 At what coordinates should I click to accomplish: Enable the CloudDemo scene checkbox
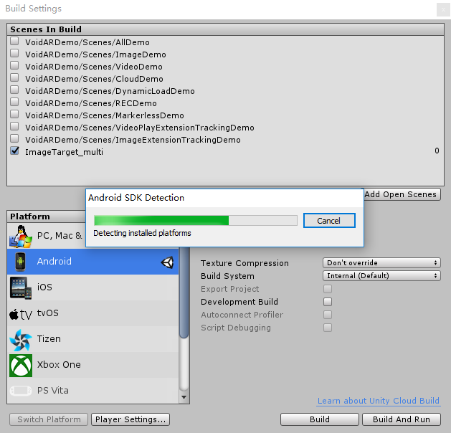click(14, 77)
